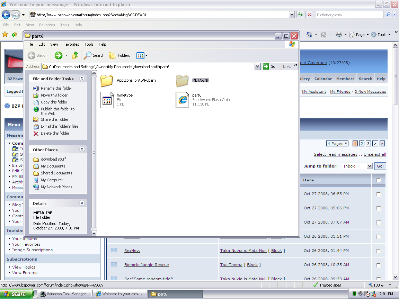Open the View menu in part6 window
The width and height of the screenshot is (399, 299).
click(x=54, y=44)
